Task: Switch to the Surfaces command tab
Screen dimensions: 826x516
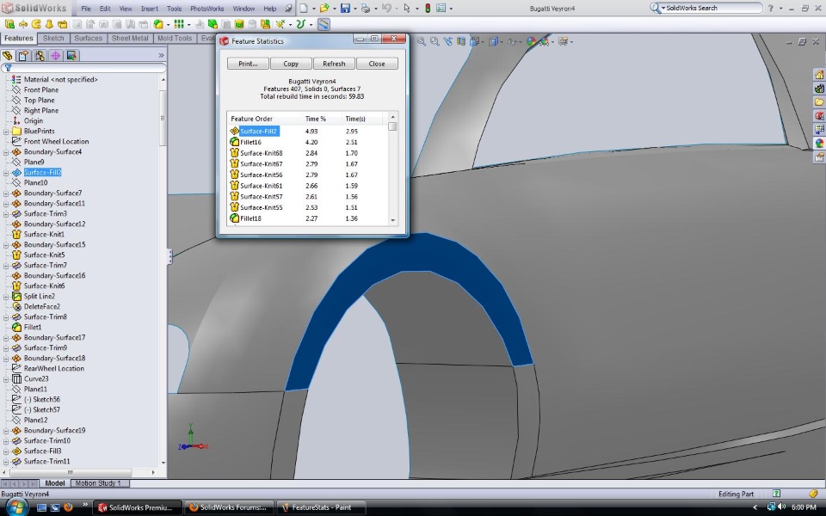Action: [x=88, y=39]
